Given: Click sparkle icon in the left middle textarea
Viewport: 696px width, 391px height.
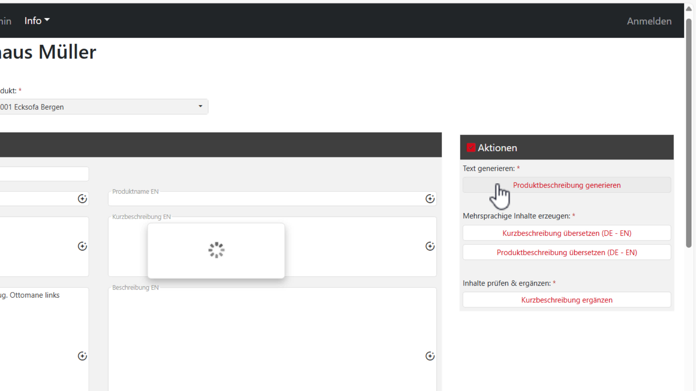Looking at the screenshot, I should (x=82, y=246).
